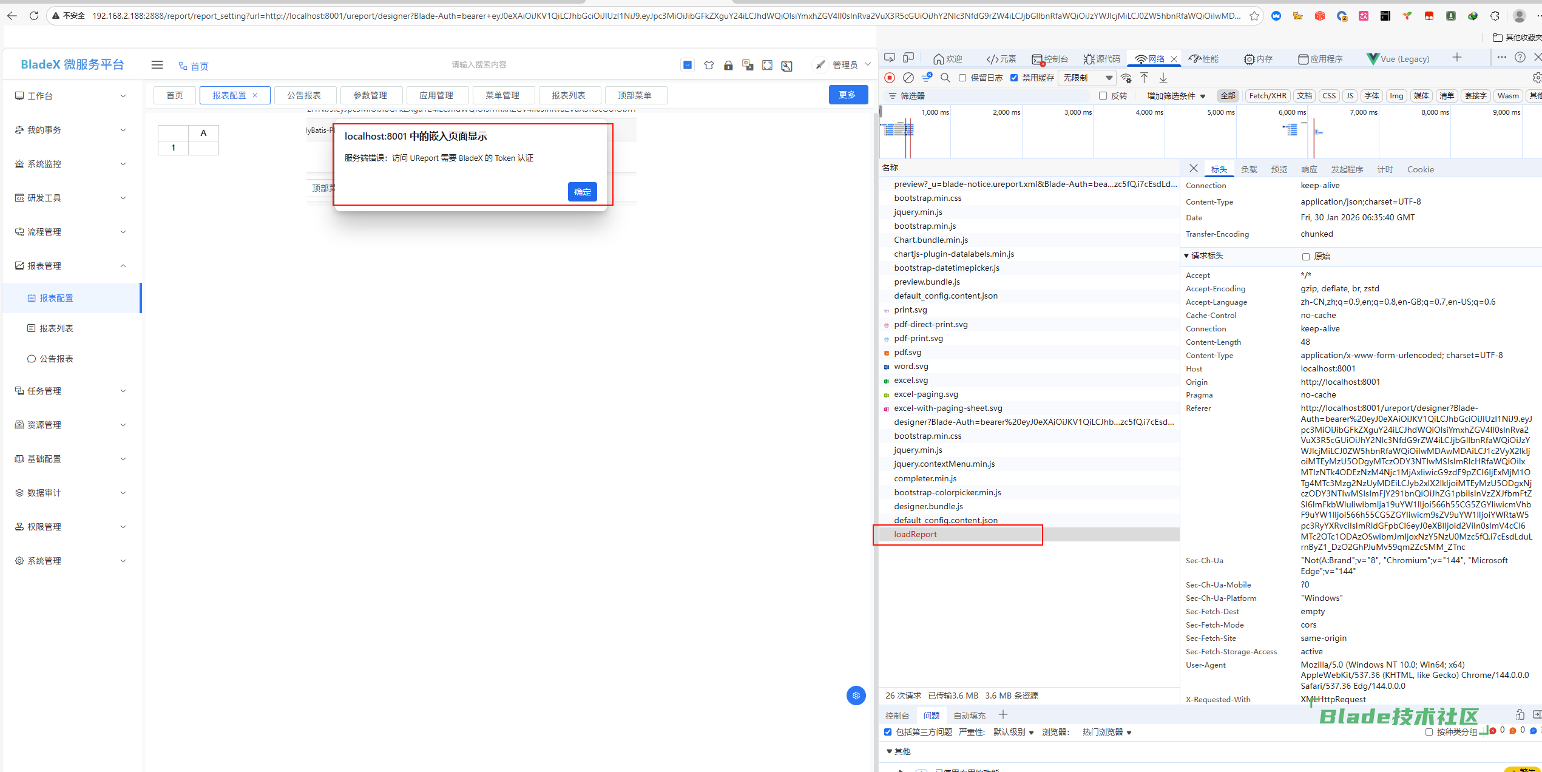Open network search with the magnifier icon
Image resolution: width=1542 pixels, height=772 pixels.
[x=945, y=78]
